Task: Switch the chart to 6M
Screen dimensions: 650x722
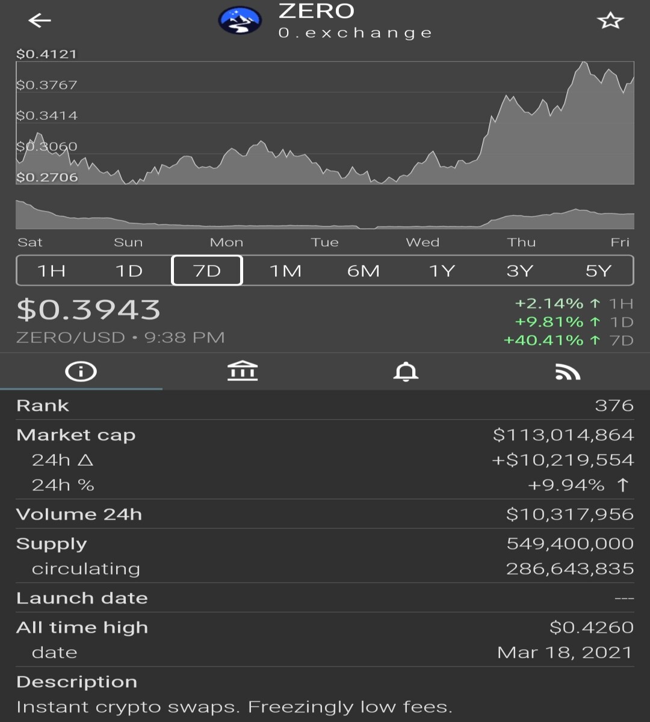Action: (x=364, y=271)
